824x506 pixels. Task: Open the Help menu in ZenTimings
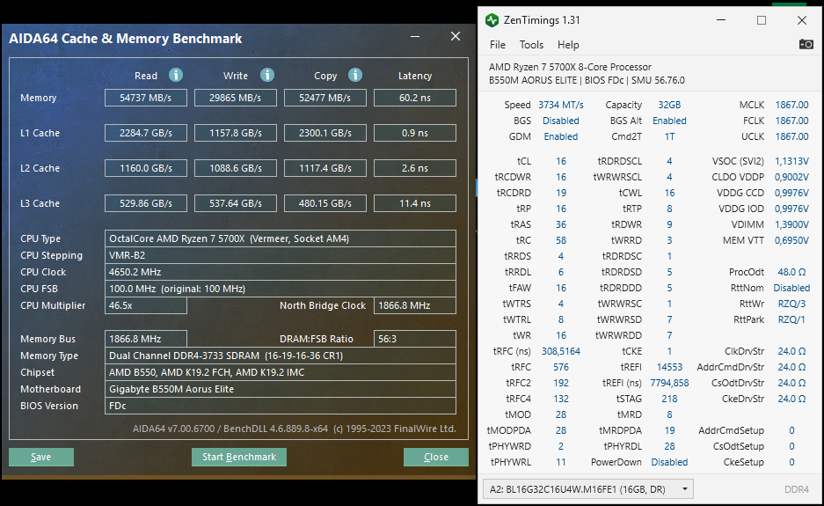coord(568,45)
